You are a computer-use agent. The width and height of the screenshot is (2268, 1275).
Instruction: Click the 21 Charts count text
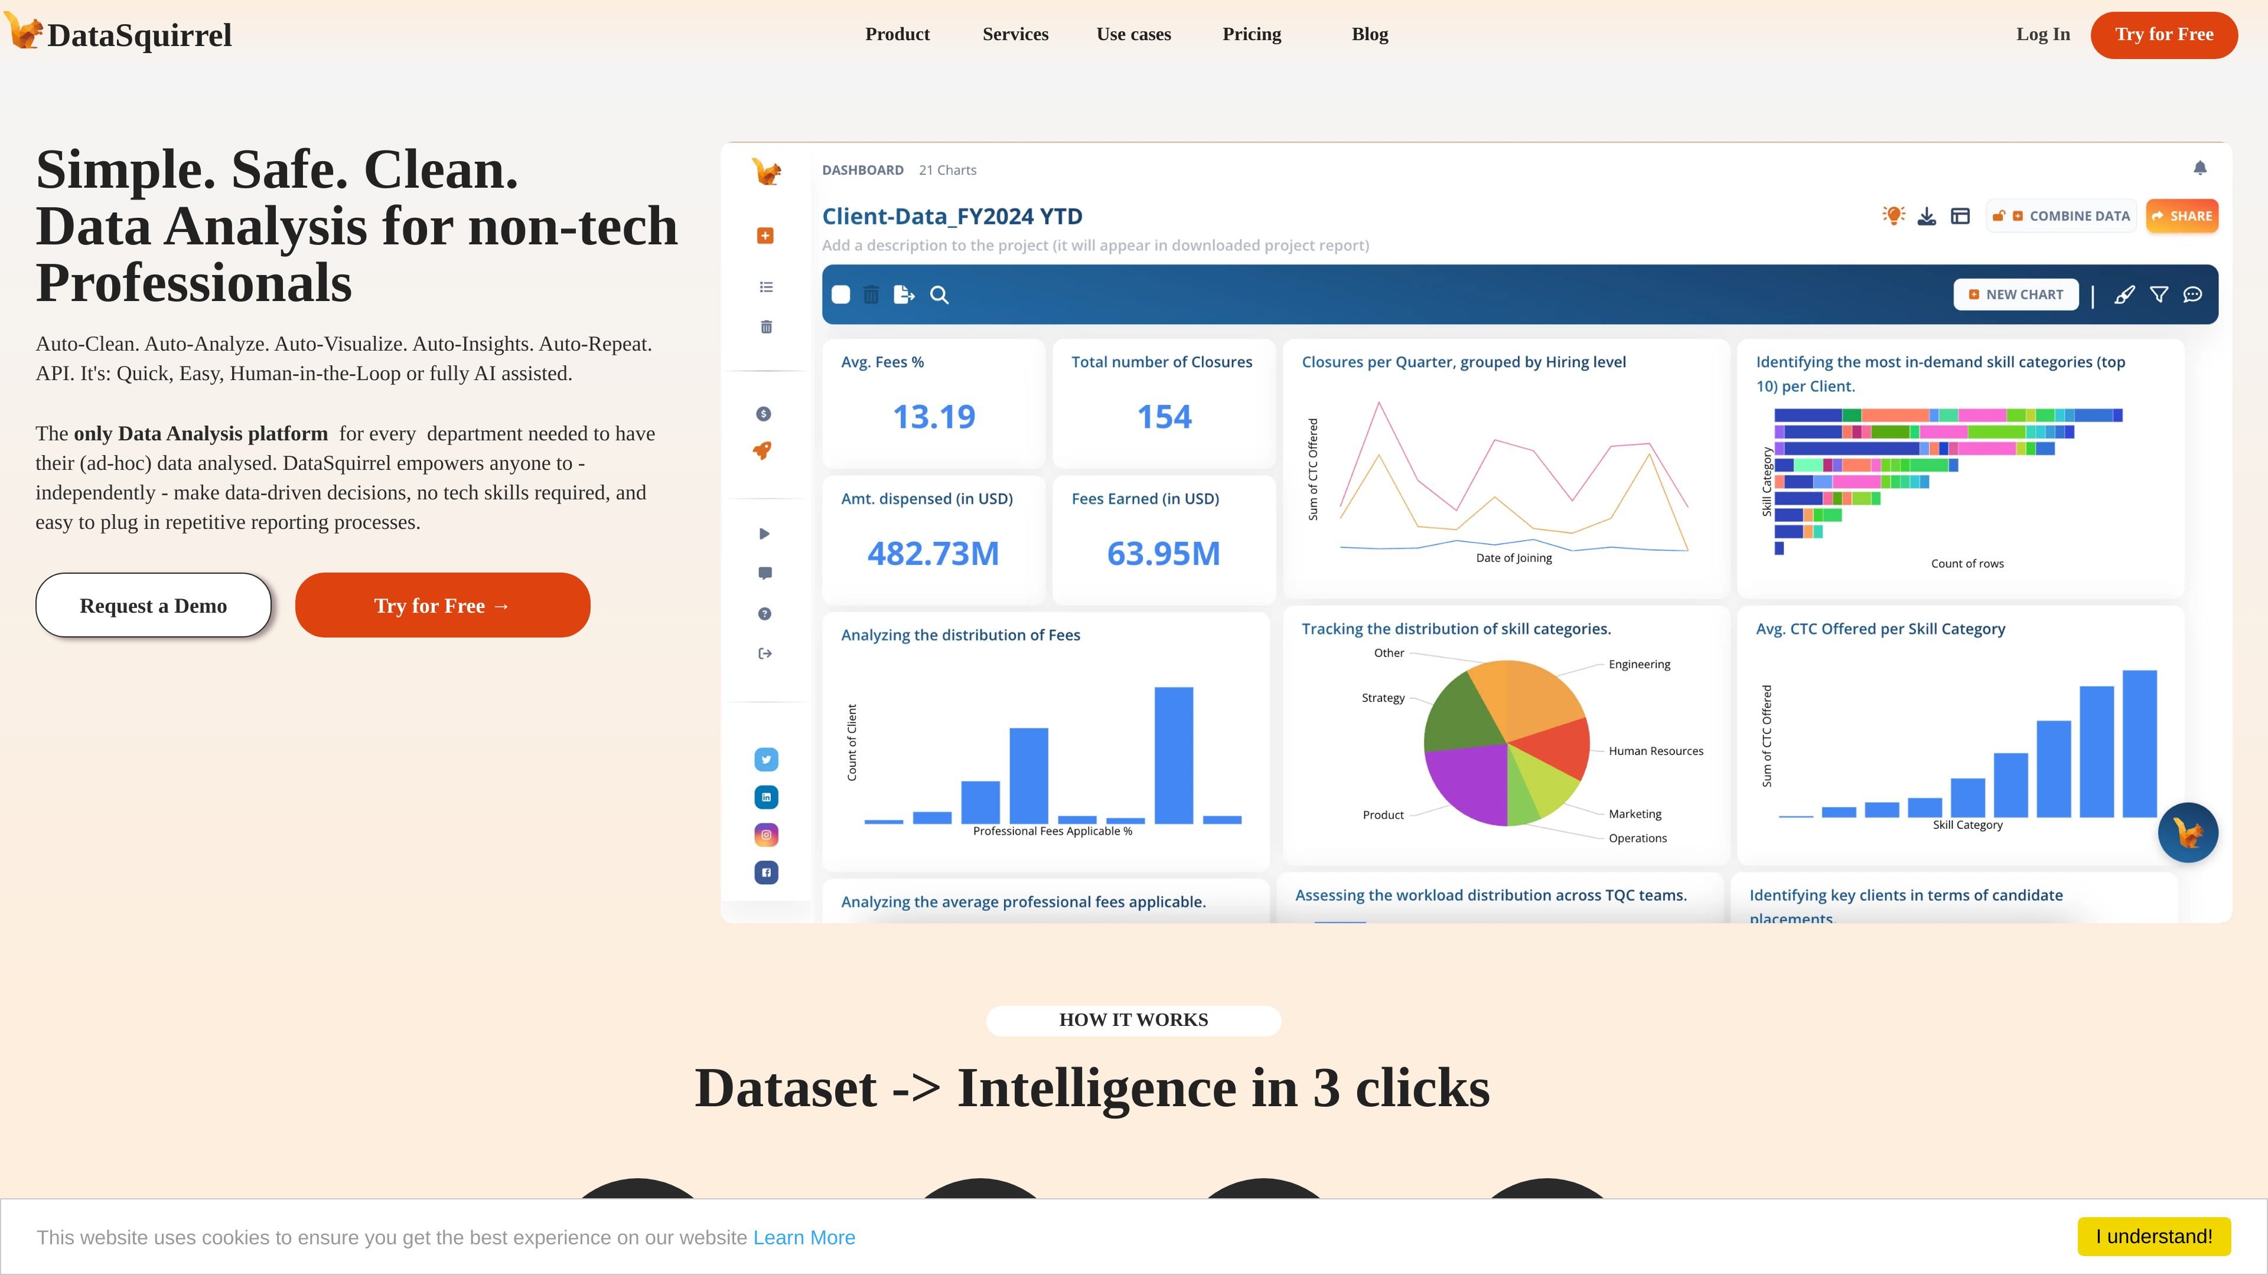[x=947, y=170]
